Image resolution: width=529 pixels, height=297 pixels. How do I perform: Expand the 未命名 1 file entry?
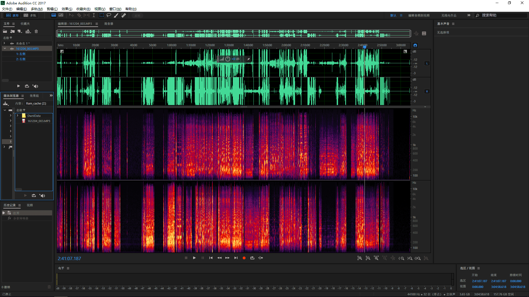(4, 43)
